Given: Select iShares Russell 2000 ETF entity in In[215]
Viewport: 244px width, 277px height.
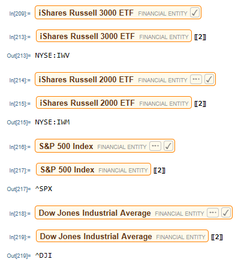Looking at the screenshot, I should tap(114, 103).
